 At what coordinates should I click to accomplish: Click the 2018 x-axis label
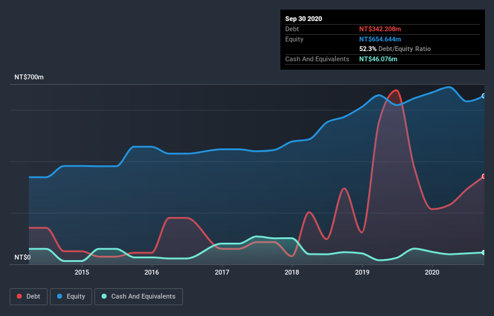click(292, 272)
